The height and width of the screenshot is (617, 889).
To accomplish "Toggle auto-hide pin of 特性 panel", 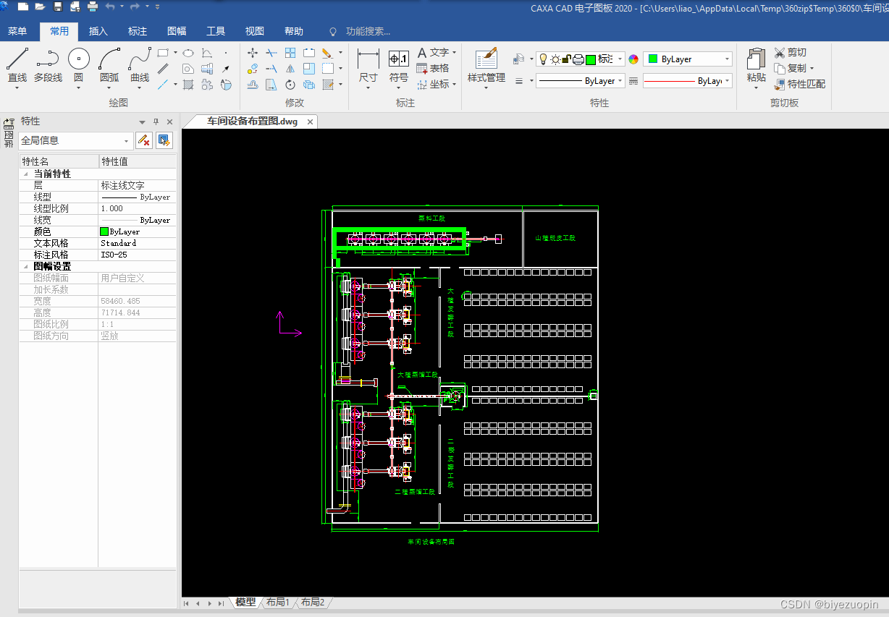I will 156,122.
